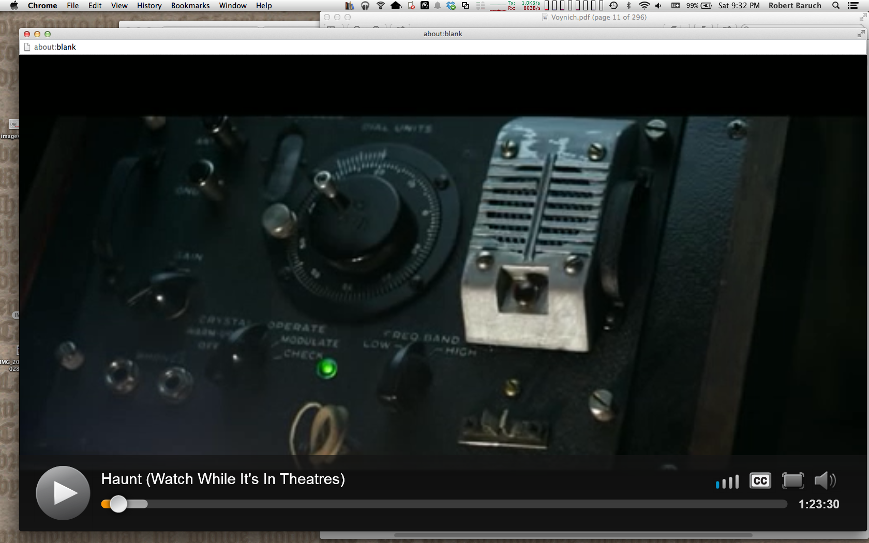Click the CPU cores bar meter
Image resolution: width=869 pixels, height=543 pixels.
574,6
